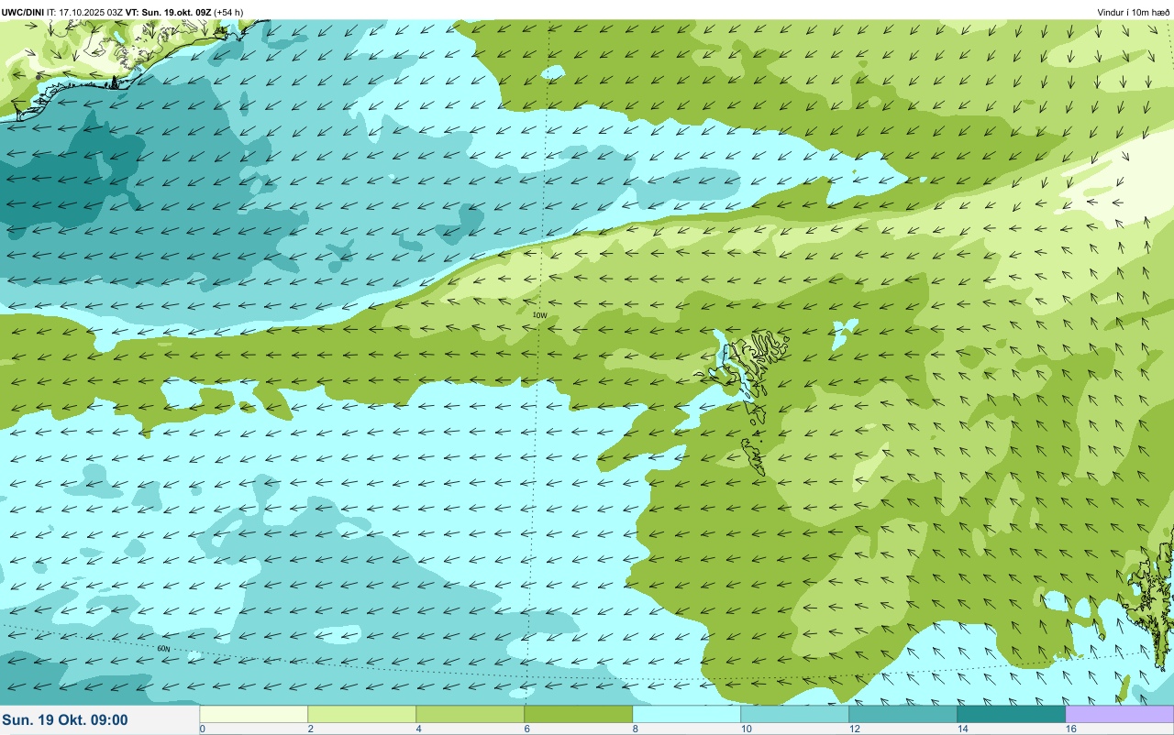Image resolution: width=1174 pixels, height=735 pixels.
Task: Pick the 10–12 teal legend swatch
Action: coord(794,714)
